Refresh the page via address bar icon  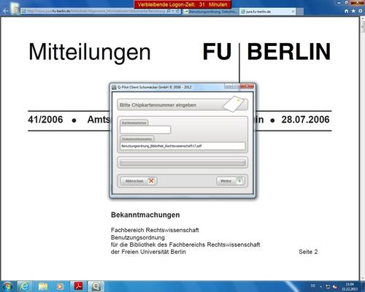[x=177, y=11]
